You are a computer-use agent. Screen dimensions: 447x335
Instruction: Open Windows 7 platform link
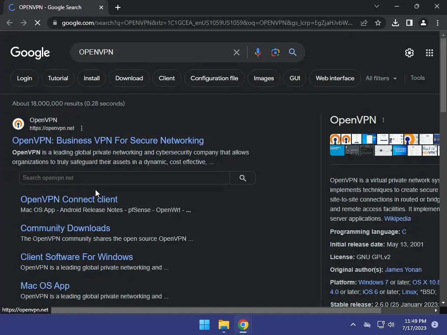pyautogui.click(x=373, y=282)
